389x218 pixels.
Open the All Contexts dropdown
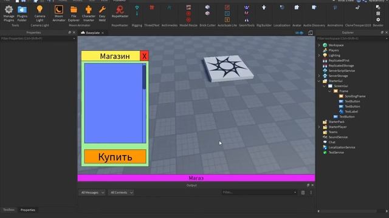coord(122,193)
